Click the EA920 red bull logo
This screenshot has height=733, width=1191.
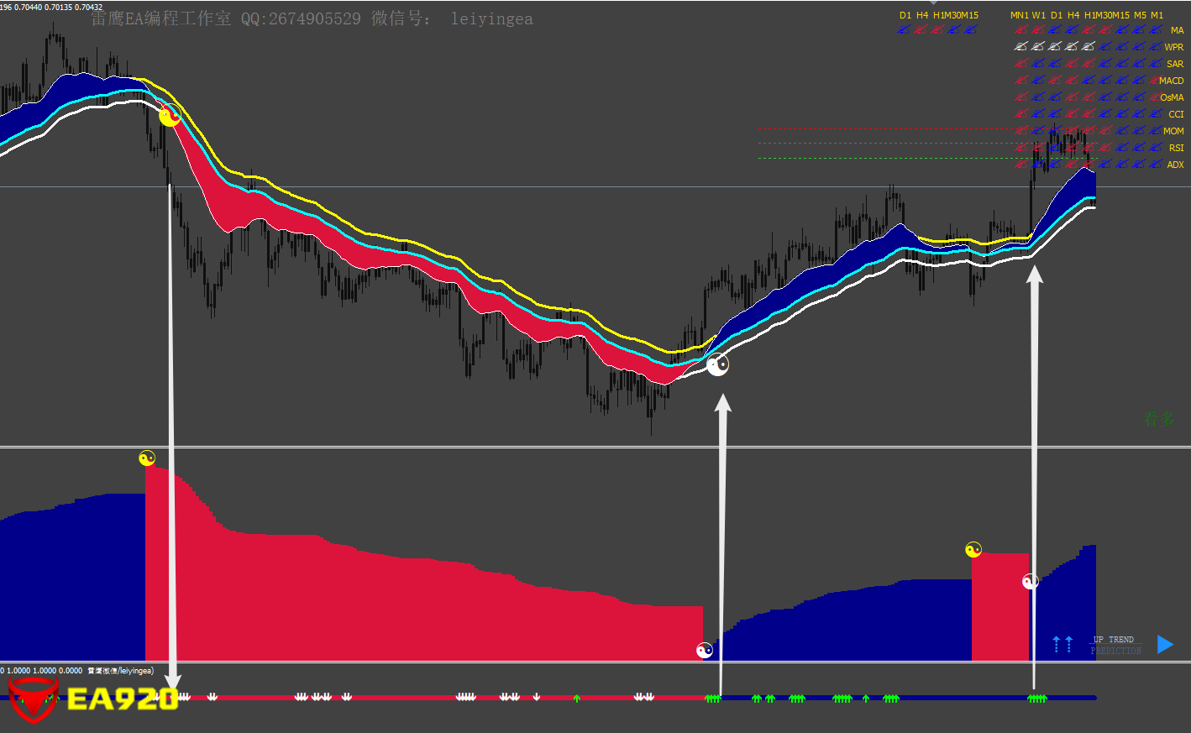pyautogui.click(x=33, y=699)
